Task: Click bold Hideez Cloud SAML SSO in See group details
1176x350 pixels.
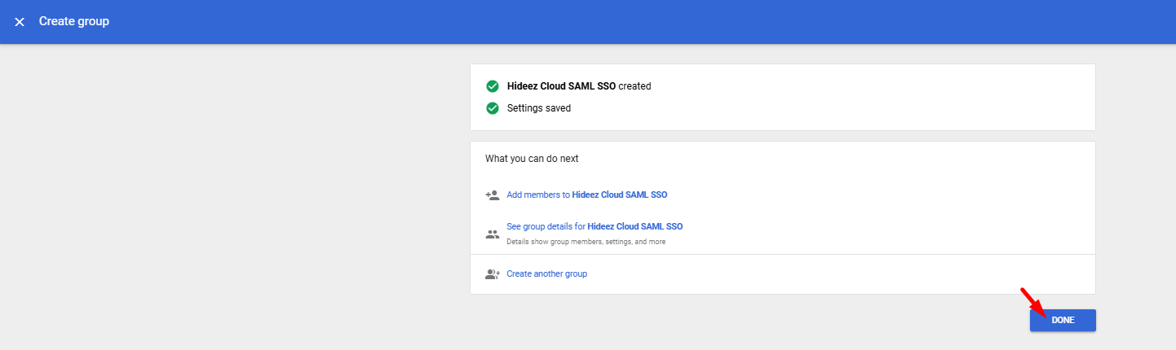Action: click(x=634, y=226)
